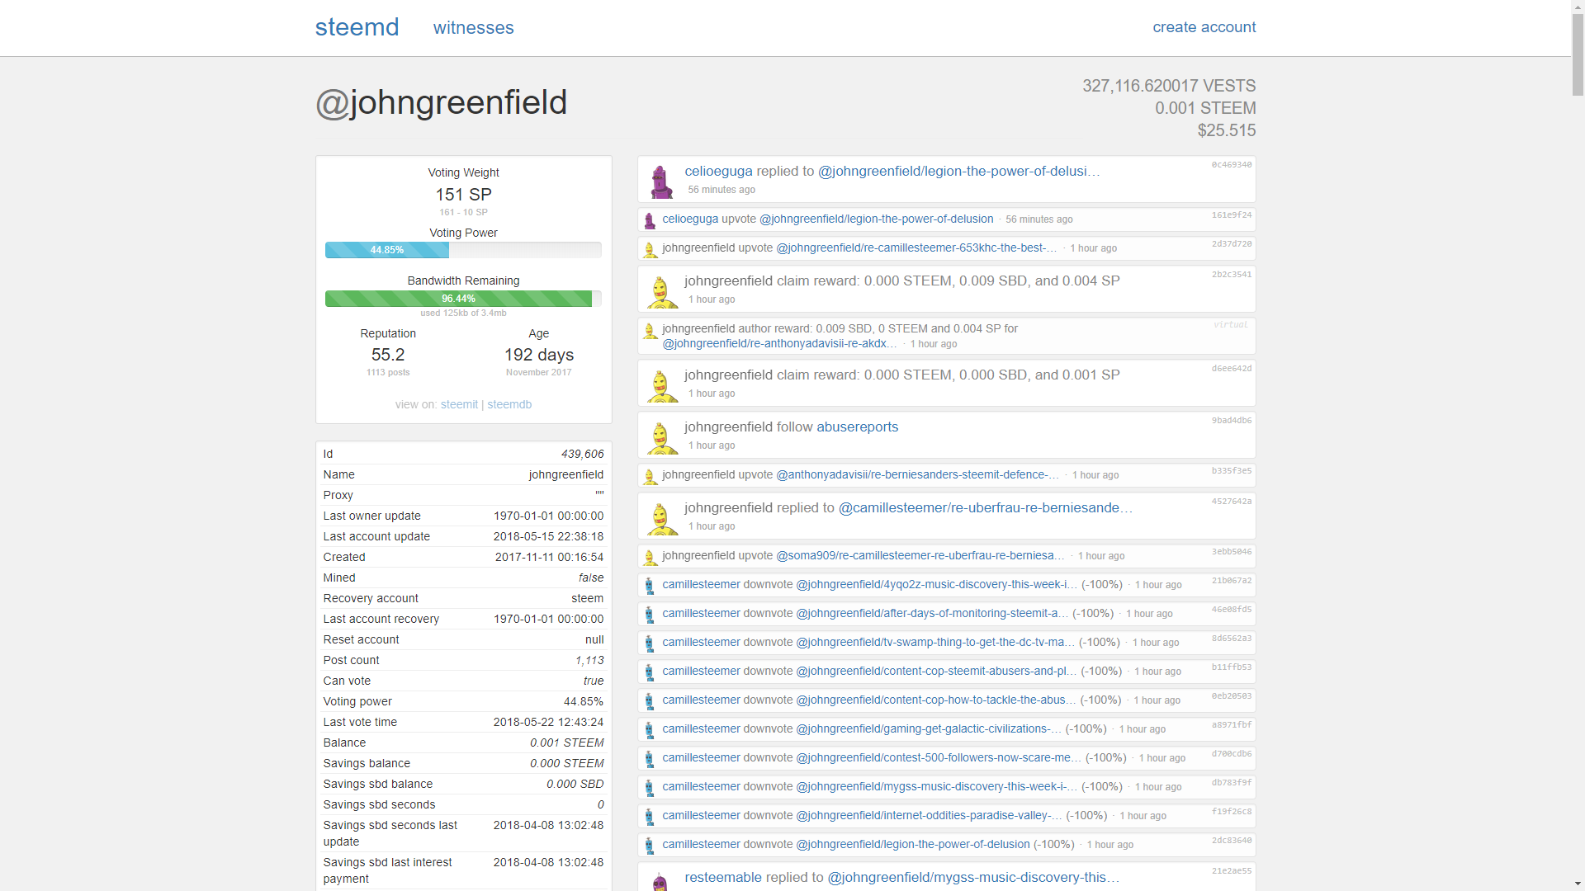Open content-cop-how-to-tackle-the-abus… post link
Image resolution: width=1585 pixels, height=891 pixels.
[x=936, y=700]
